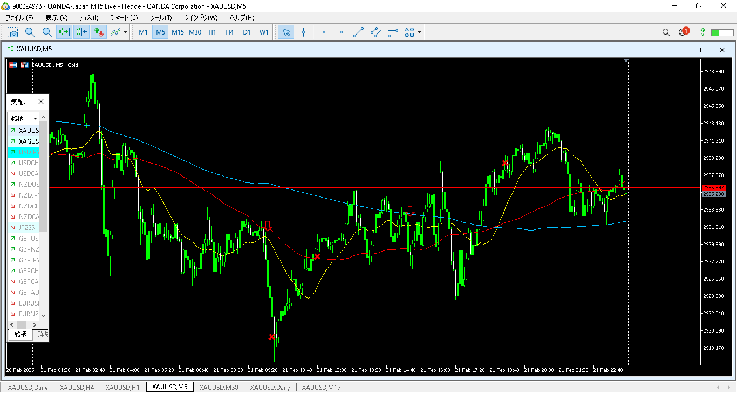Screen dimensions: 737x393
Task: Switch timeframe to M15
Action: tap(178, 32)
